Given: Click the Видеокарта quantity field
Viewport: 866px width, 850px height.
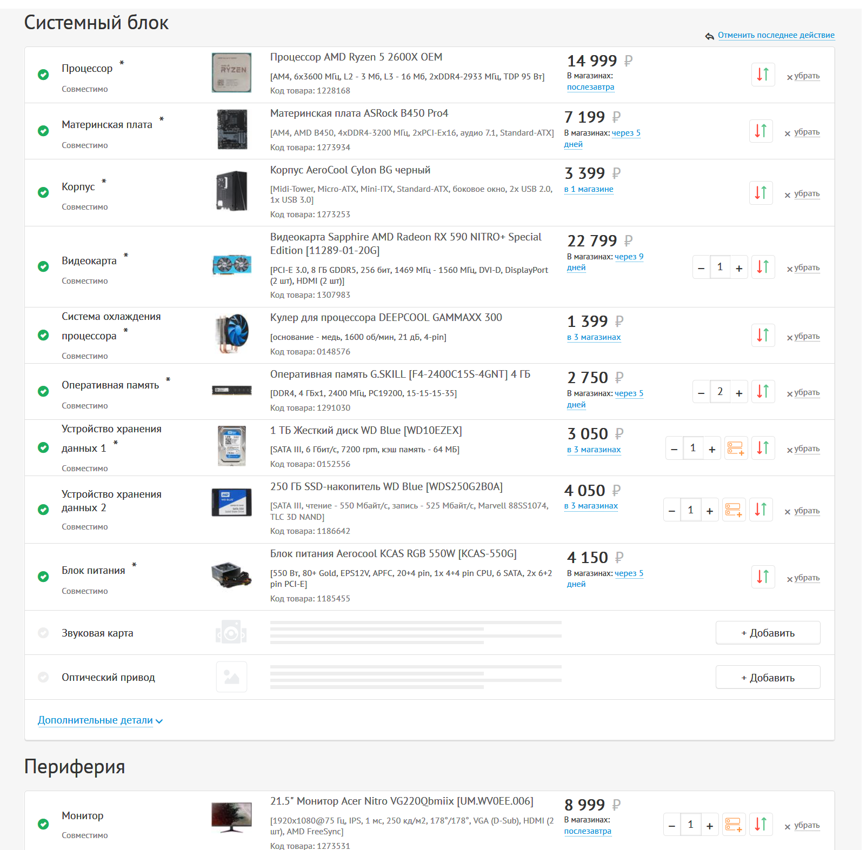Looking at the screenshot, I should [x=720, y=267].
